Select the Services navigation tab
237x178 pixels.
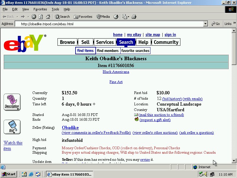point(105,42)
